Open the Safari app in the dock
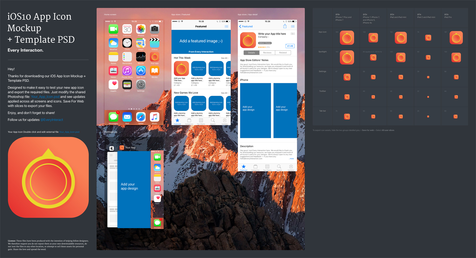This screenshot has width=476, height=258. click(x=141, y=117)
